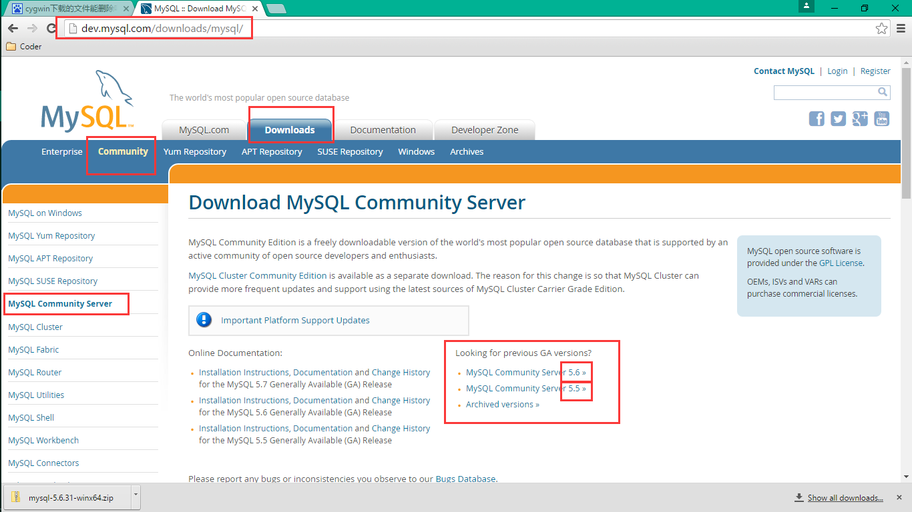Close the cygwin browser tab
The height and width of the screenshot is (512, 912).
point(126,9)
